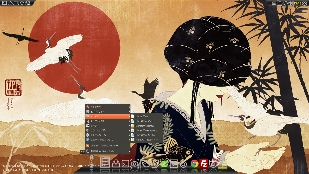
Task: Expand the グラフィックス submenu arrow
Action: (130, 121)
